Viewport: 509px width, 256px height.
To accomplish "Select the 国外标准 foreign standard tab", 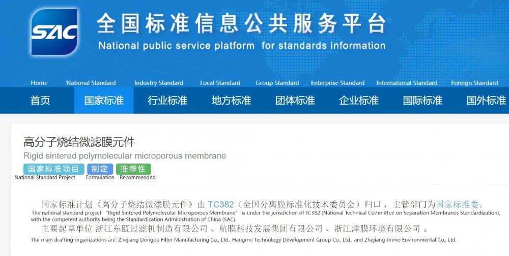I will click(x=486, y=101).
